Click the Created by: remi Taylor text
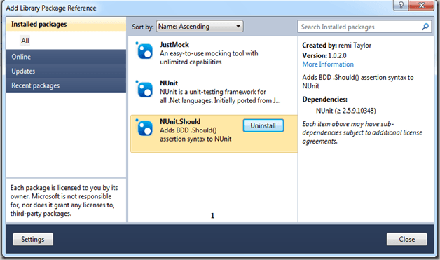The height and width of the screenshot is (260, 440). (x=336, y=46)
